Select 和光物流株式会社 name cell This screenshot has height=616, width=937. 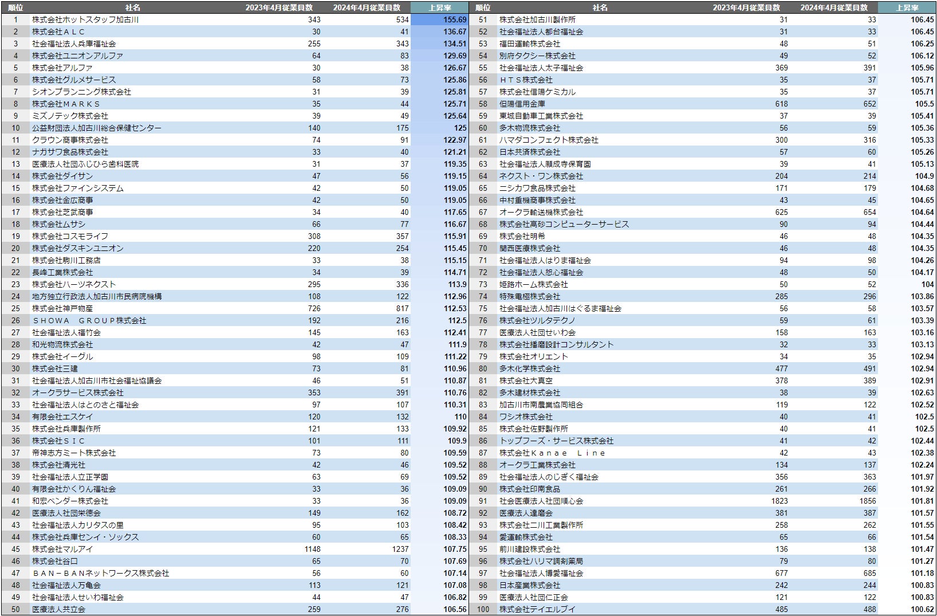(x=62, y=344)
